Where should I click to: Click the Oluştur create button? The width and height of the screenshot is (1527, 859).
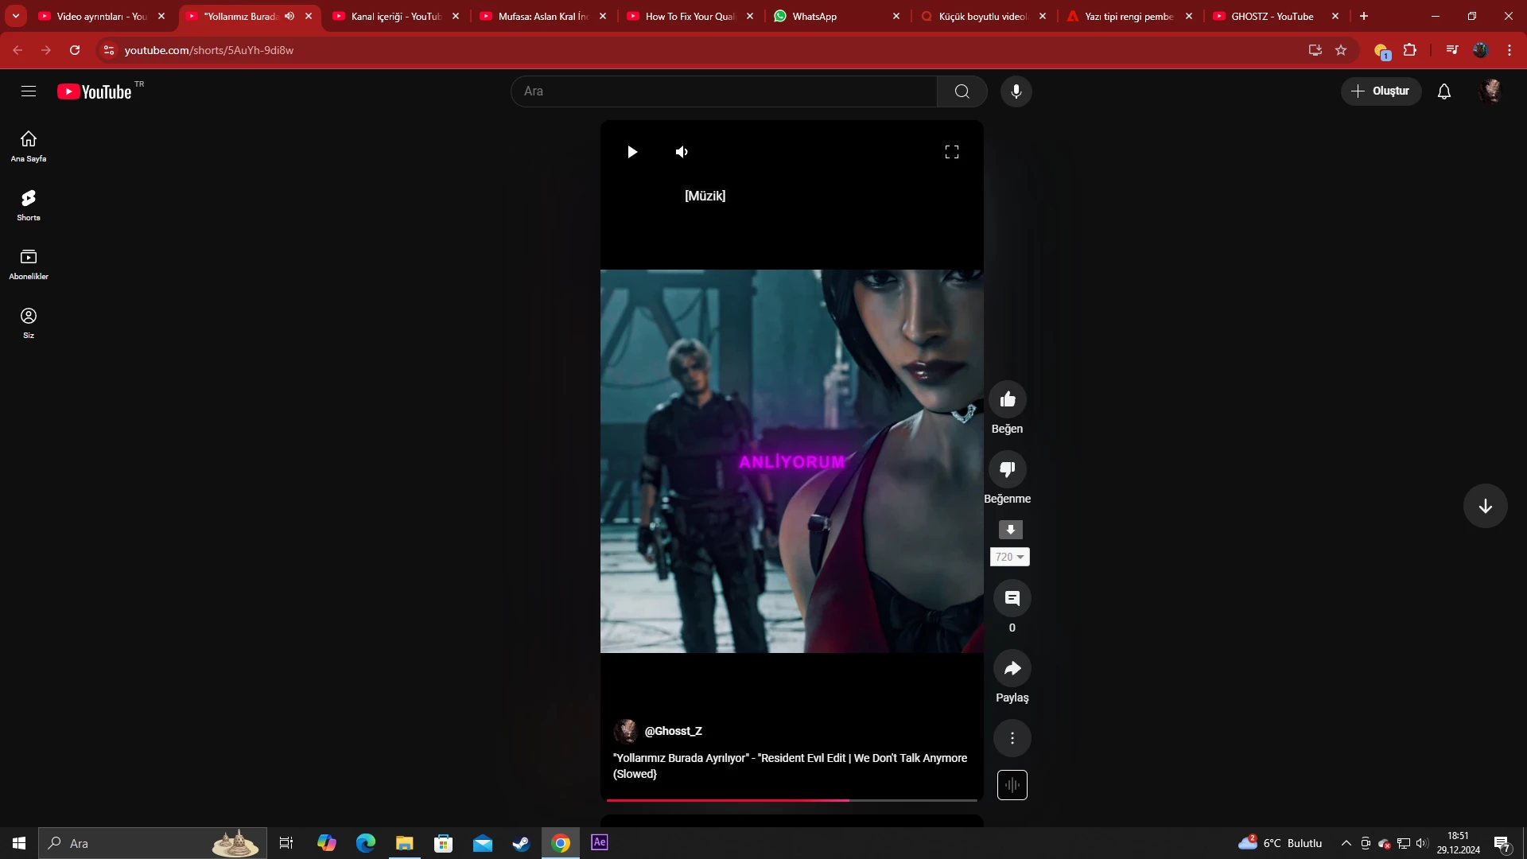(1380, 91)
